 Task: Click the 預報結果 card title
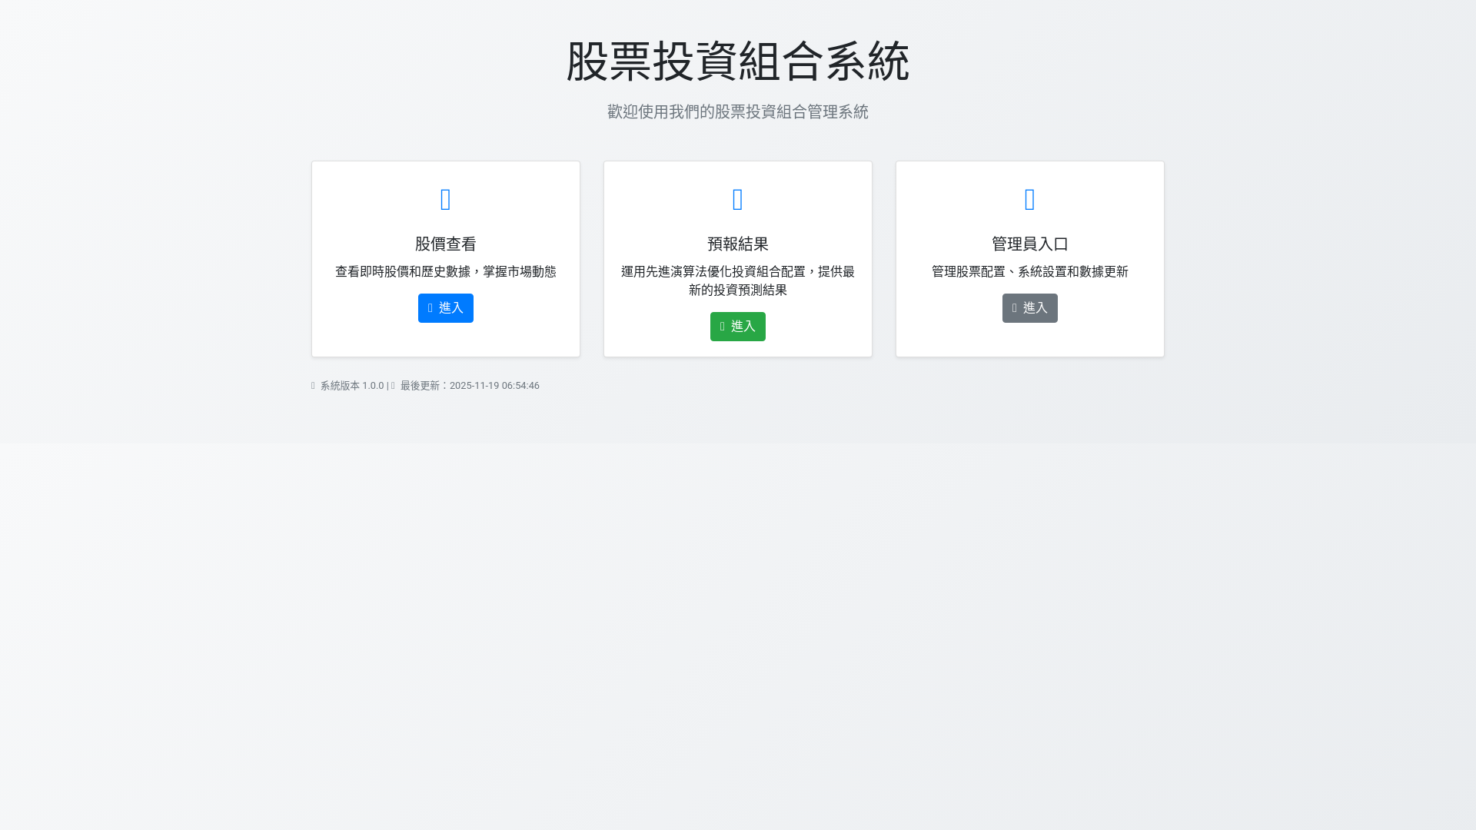tap(738, 244)
